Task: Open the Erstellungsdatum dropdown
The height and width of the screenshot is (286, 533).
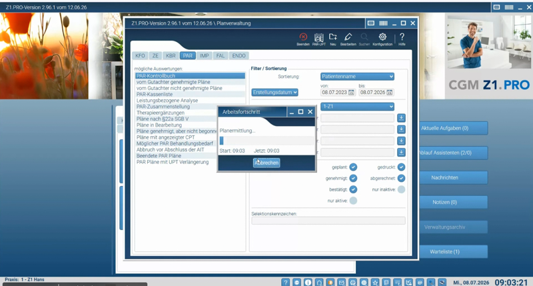Action: click(274, 93)
